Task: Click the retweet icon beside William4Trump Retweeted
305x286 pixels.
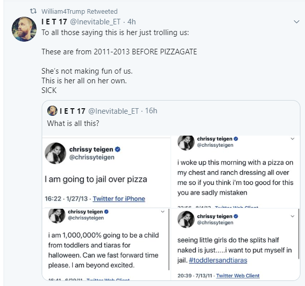Action: coord(34,11)
